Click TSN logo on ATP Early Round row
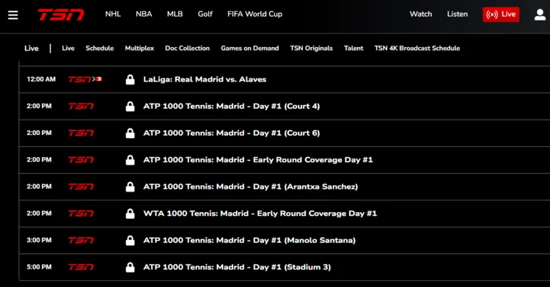The height and width of the screenshot is (287, 550). pos(81,160)
